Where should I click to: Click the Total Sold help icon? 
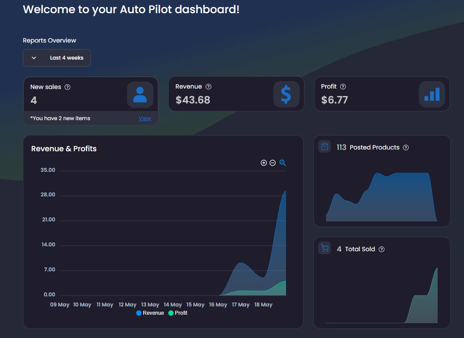pos(382,249)
